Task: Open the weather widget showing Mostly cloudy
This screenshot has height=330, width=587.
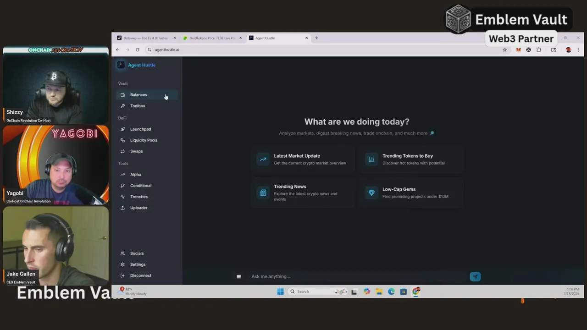Action: pyautogui.click(x=133, y=291)
